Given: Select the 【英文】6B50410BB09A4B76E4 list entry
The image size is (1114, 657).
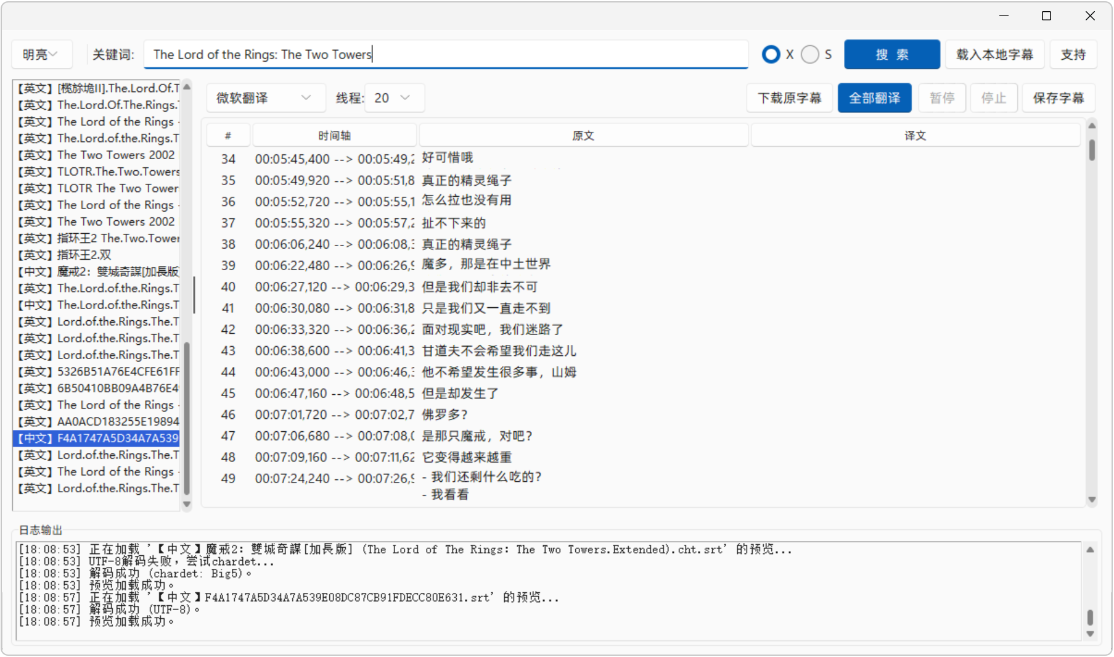Looking at the screenshot, I should (x=97, y=388).
